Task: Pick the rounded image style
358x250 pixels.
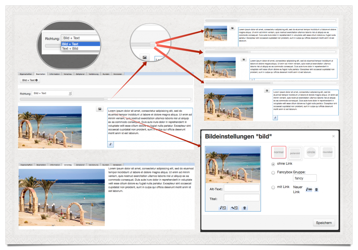Action: point(327,152)
